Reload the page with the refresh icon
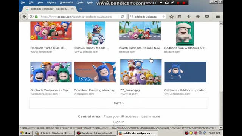The height and width of the screenshot is (136, 242). (x=123, y=17)
